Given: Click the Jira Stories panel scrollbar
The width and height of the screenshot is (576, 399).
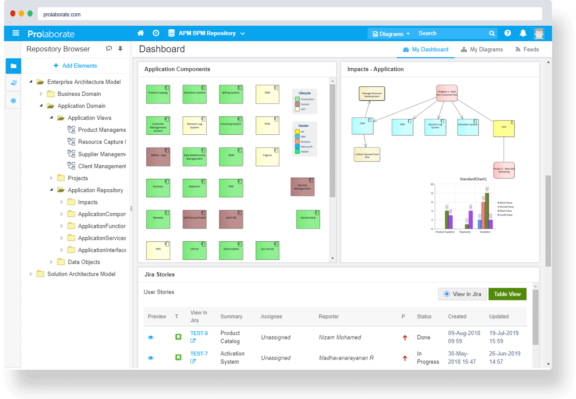Looking at the screenshot, I should tap(535, 317).
